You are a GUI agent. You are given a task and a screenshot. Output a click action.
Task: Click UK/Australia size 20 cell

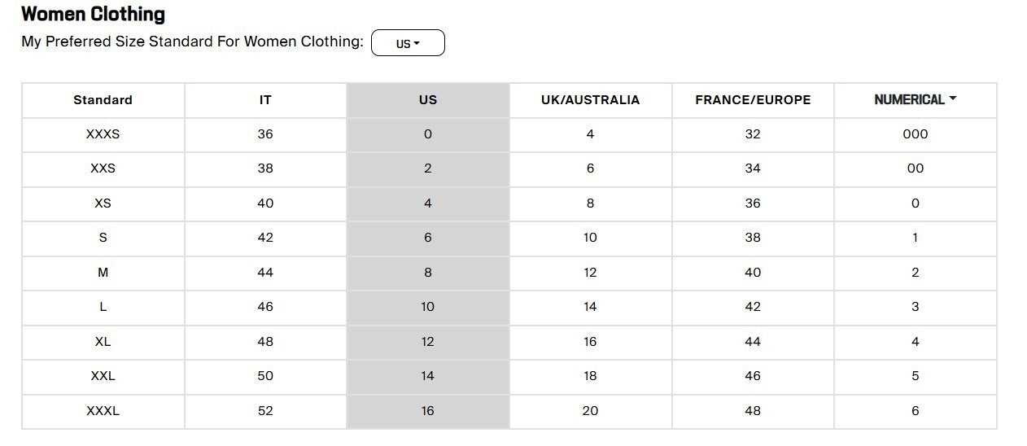[590, 411]
